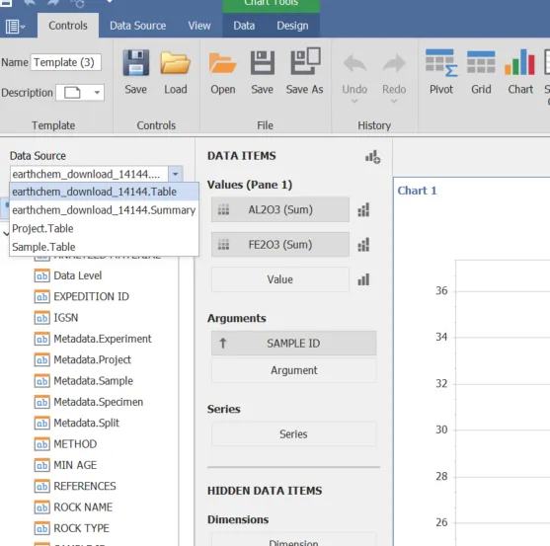
Task: Click the drag handle icon on AL2O3 (Sum)
Action: click(x=223, y=209)
